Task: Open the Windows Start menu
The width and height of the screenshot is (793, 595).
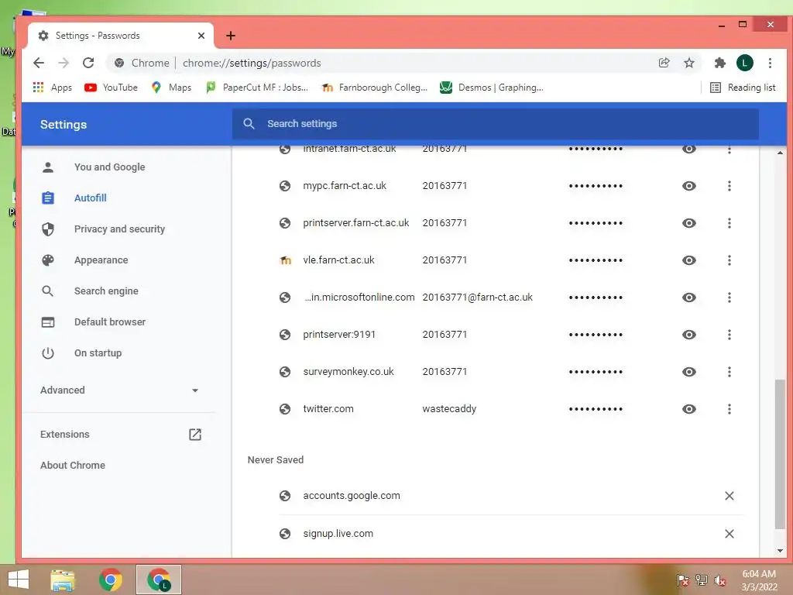Action: coord(19,580)
